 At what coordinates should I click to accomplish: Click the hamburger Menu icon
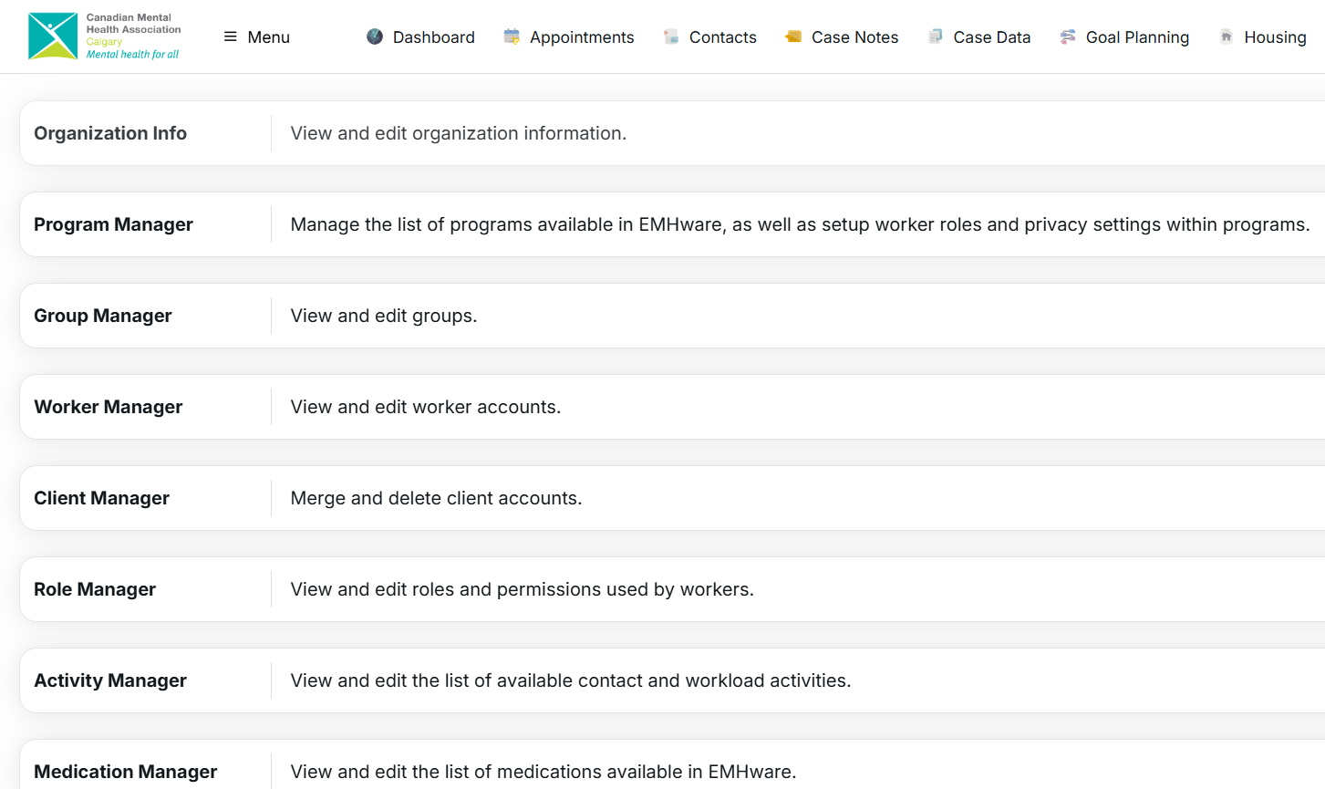pos(230,36)
